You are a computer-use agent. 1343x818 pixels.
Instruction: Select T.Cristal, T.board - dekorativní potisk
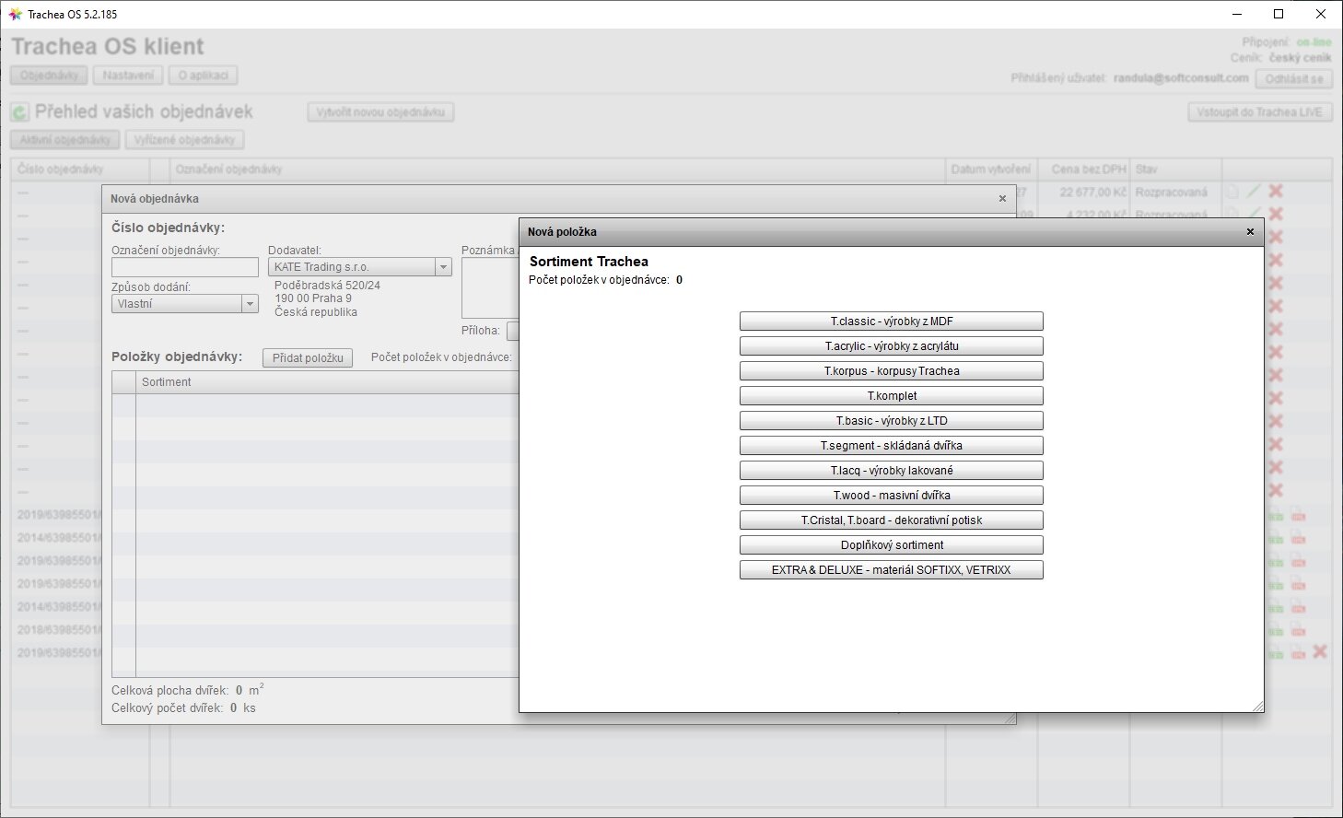pyautogui.click(x=891, y=520)
